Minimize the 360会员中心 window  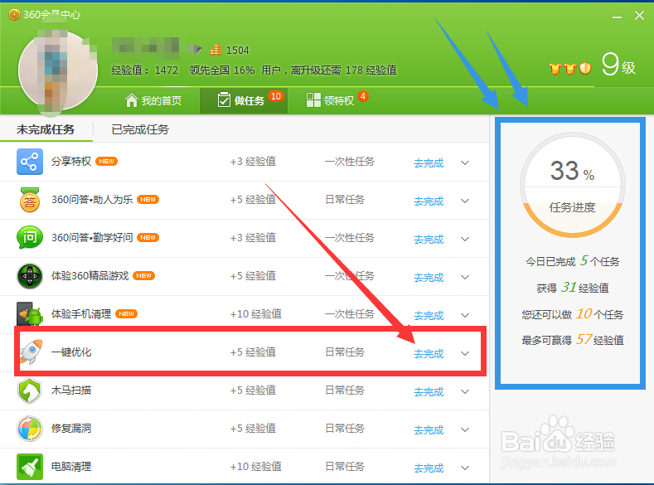(618, 17)
